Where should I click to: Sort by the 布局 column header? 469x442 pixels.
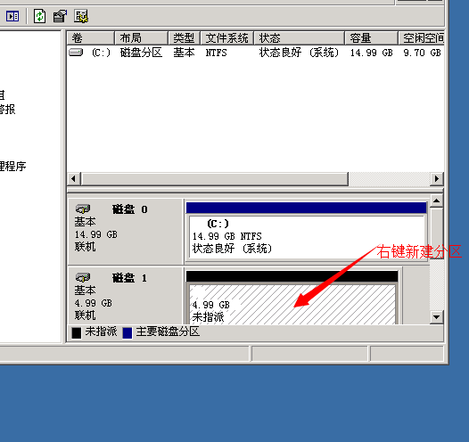pyautogui.click(x=141, y=38)
